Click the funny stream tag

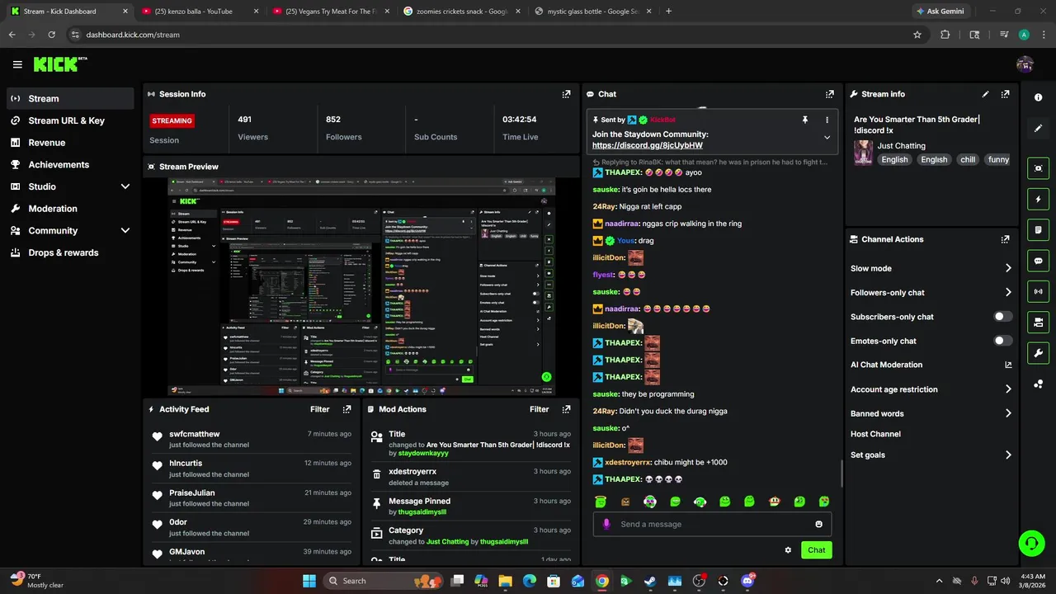(x=998, y=159)
